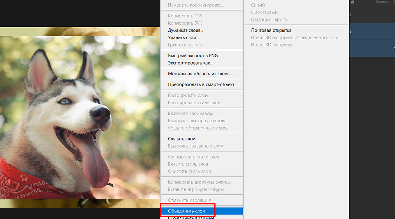Click the Группа из слоев... entry
The width and height of the screenshot is (395, 219).
(x=186, y=44)
